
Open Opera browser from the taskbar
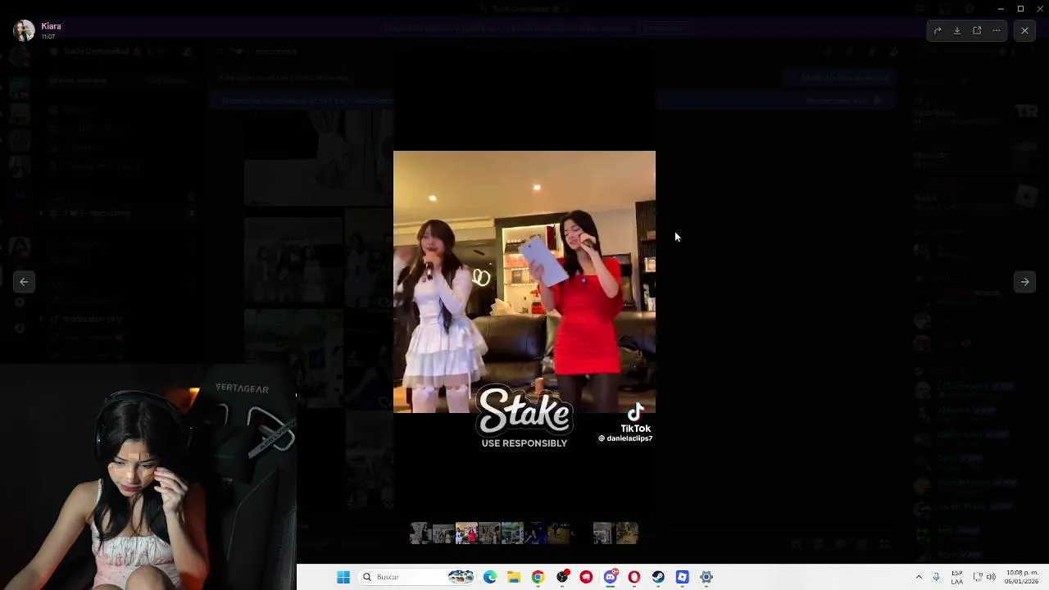(x=634, y=577)
